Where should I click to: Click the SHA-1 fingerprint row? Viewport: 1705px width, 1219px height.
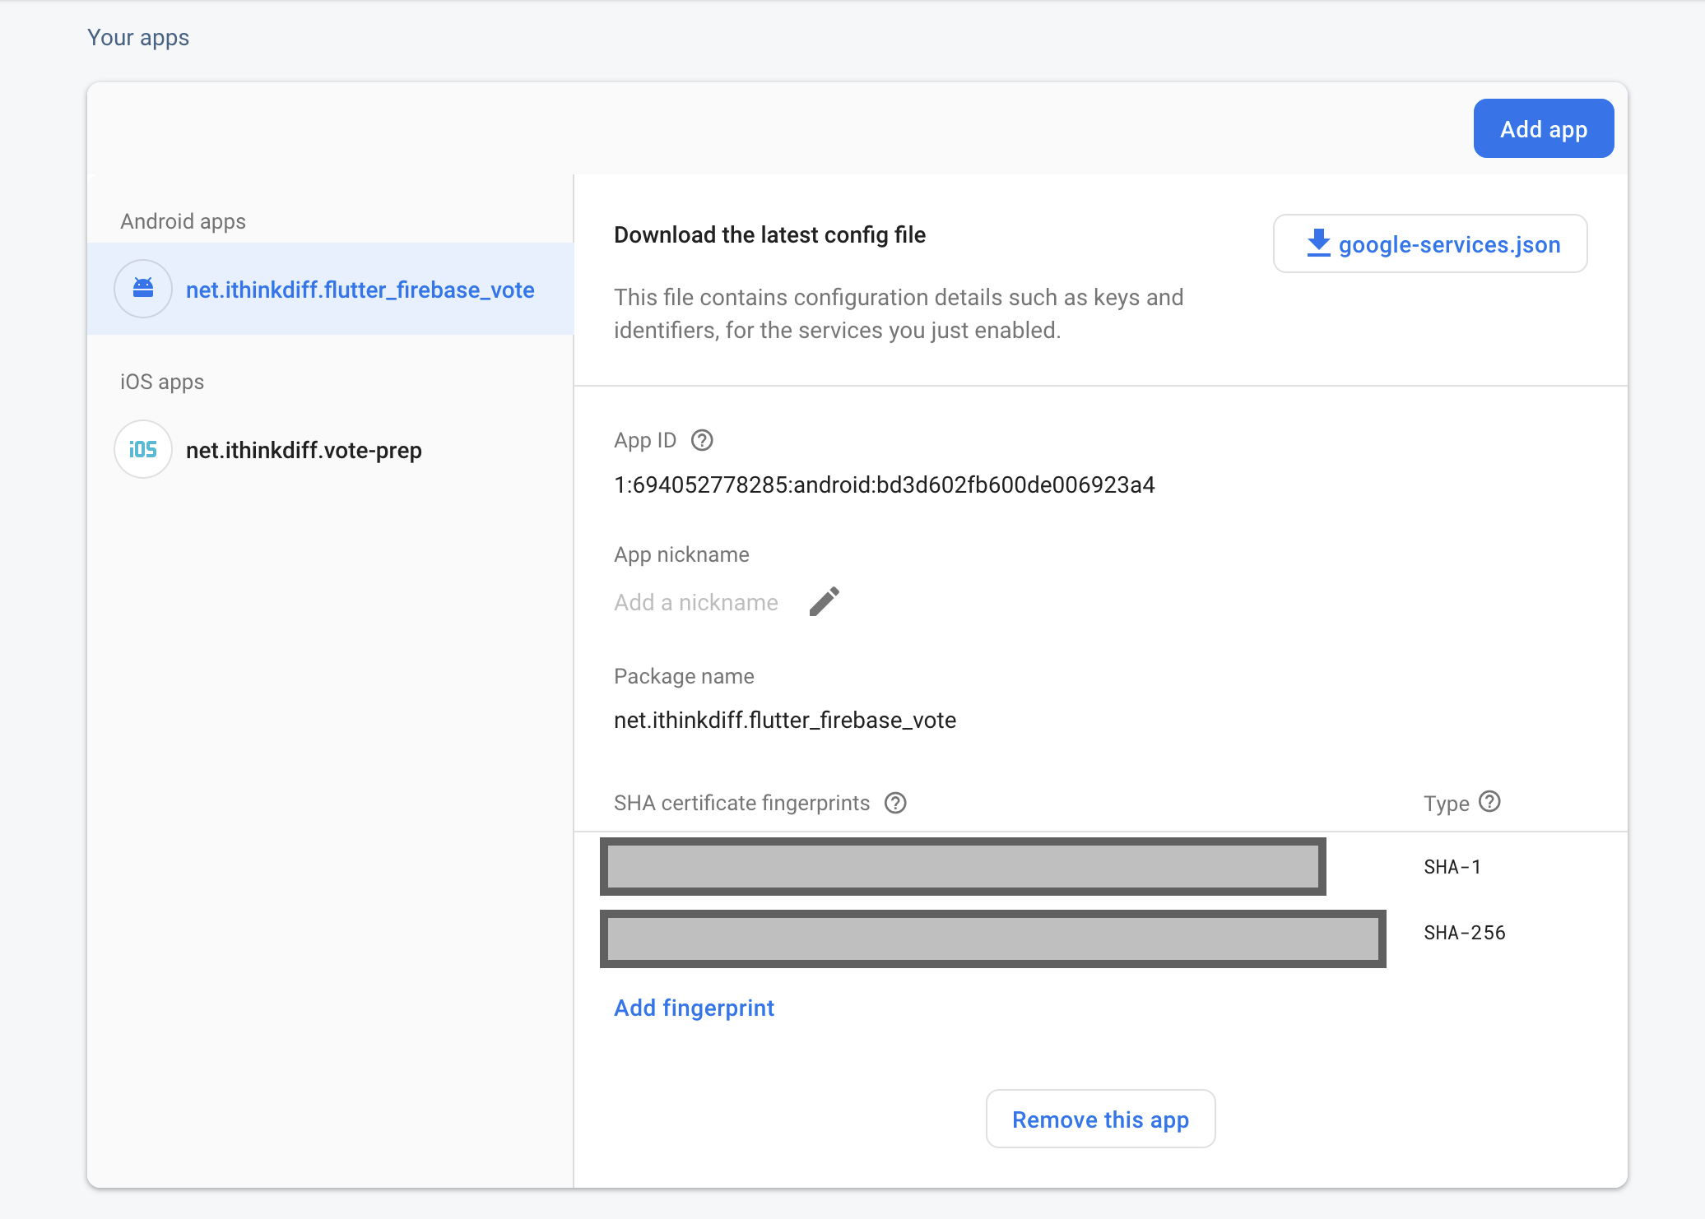coord(963,866)
